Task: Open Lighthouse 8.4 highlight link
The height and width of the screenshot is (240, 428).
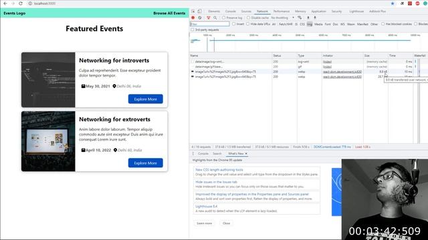Action: [207, 206]
